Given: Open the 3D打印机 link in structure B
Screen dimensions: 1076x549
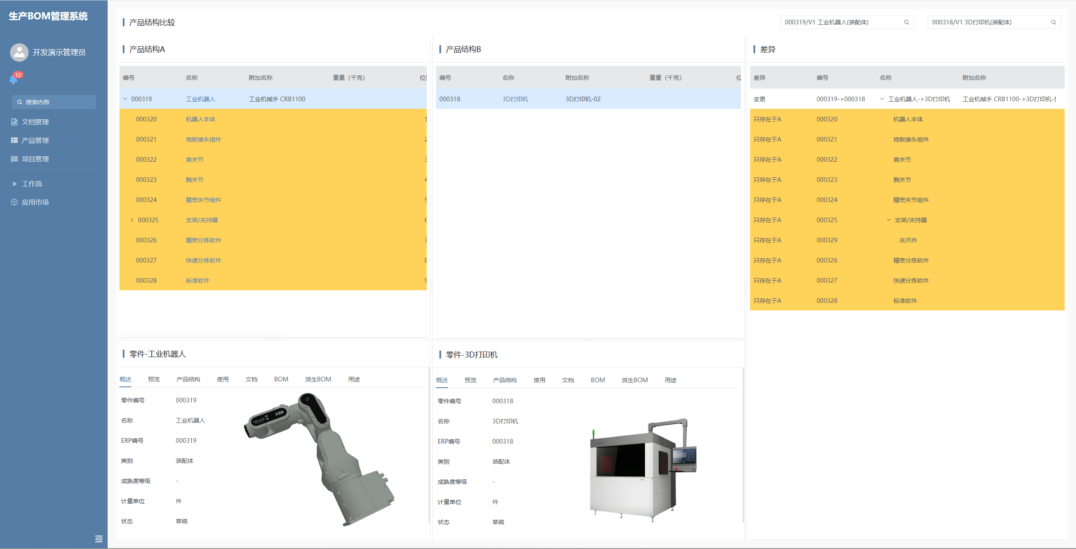Looking at the screenshot, I should pyautogui.click(x=515, y=99).
